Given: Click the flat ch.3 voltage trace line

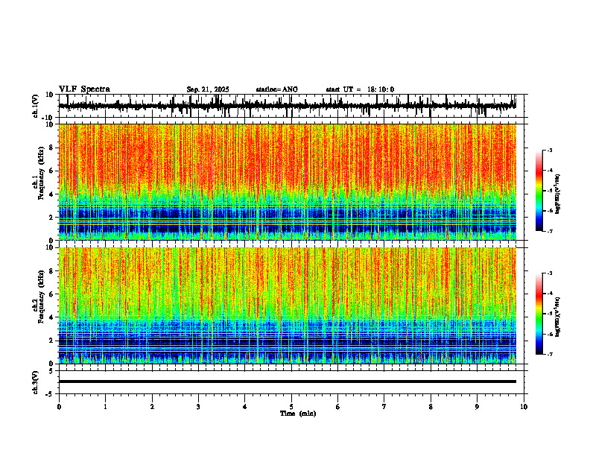Looking at the screenshot, I should tap(288, 381).
